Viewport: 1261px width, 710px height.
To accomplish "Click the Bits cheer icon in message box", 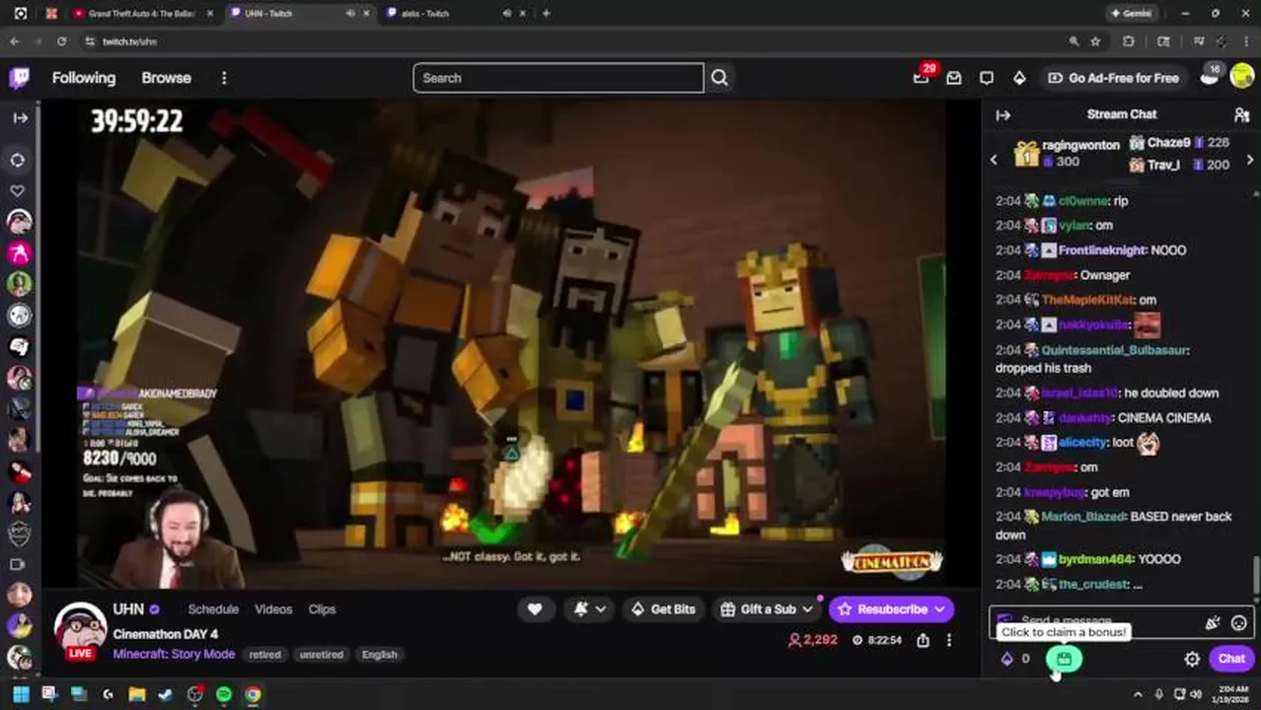I will click(x=1213, y=622).
